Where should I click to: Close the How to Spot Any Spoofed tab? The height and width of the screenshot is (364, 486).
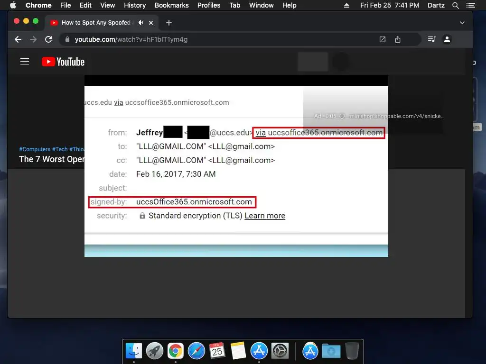coord(151,23)
